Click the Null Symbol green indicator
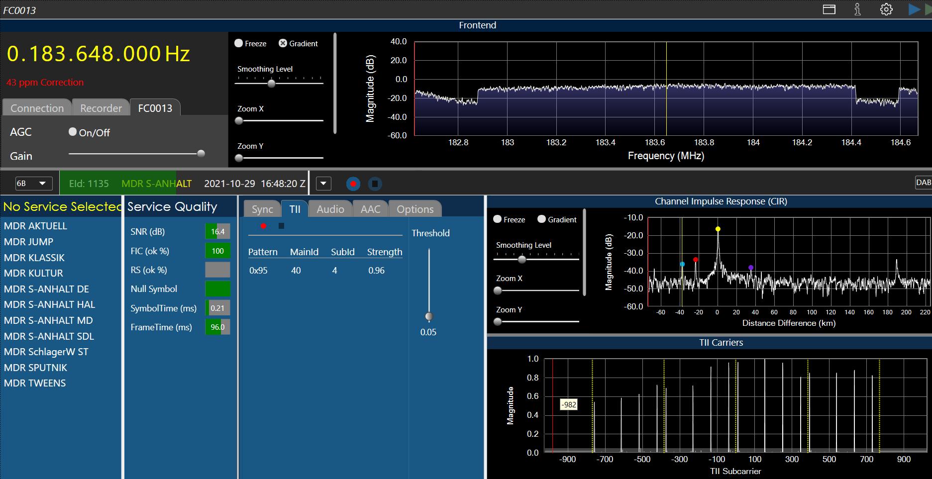 coord(217,288)
